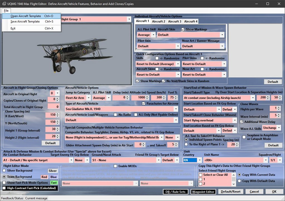Open Aircraft/Vehicle Load/Weapons Default dropdown
Screen dimensions: 285x201
coord(176,120)
